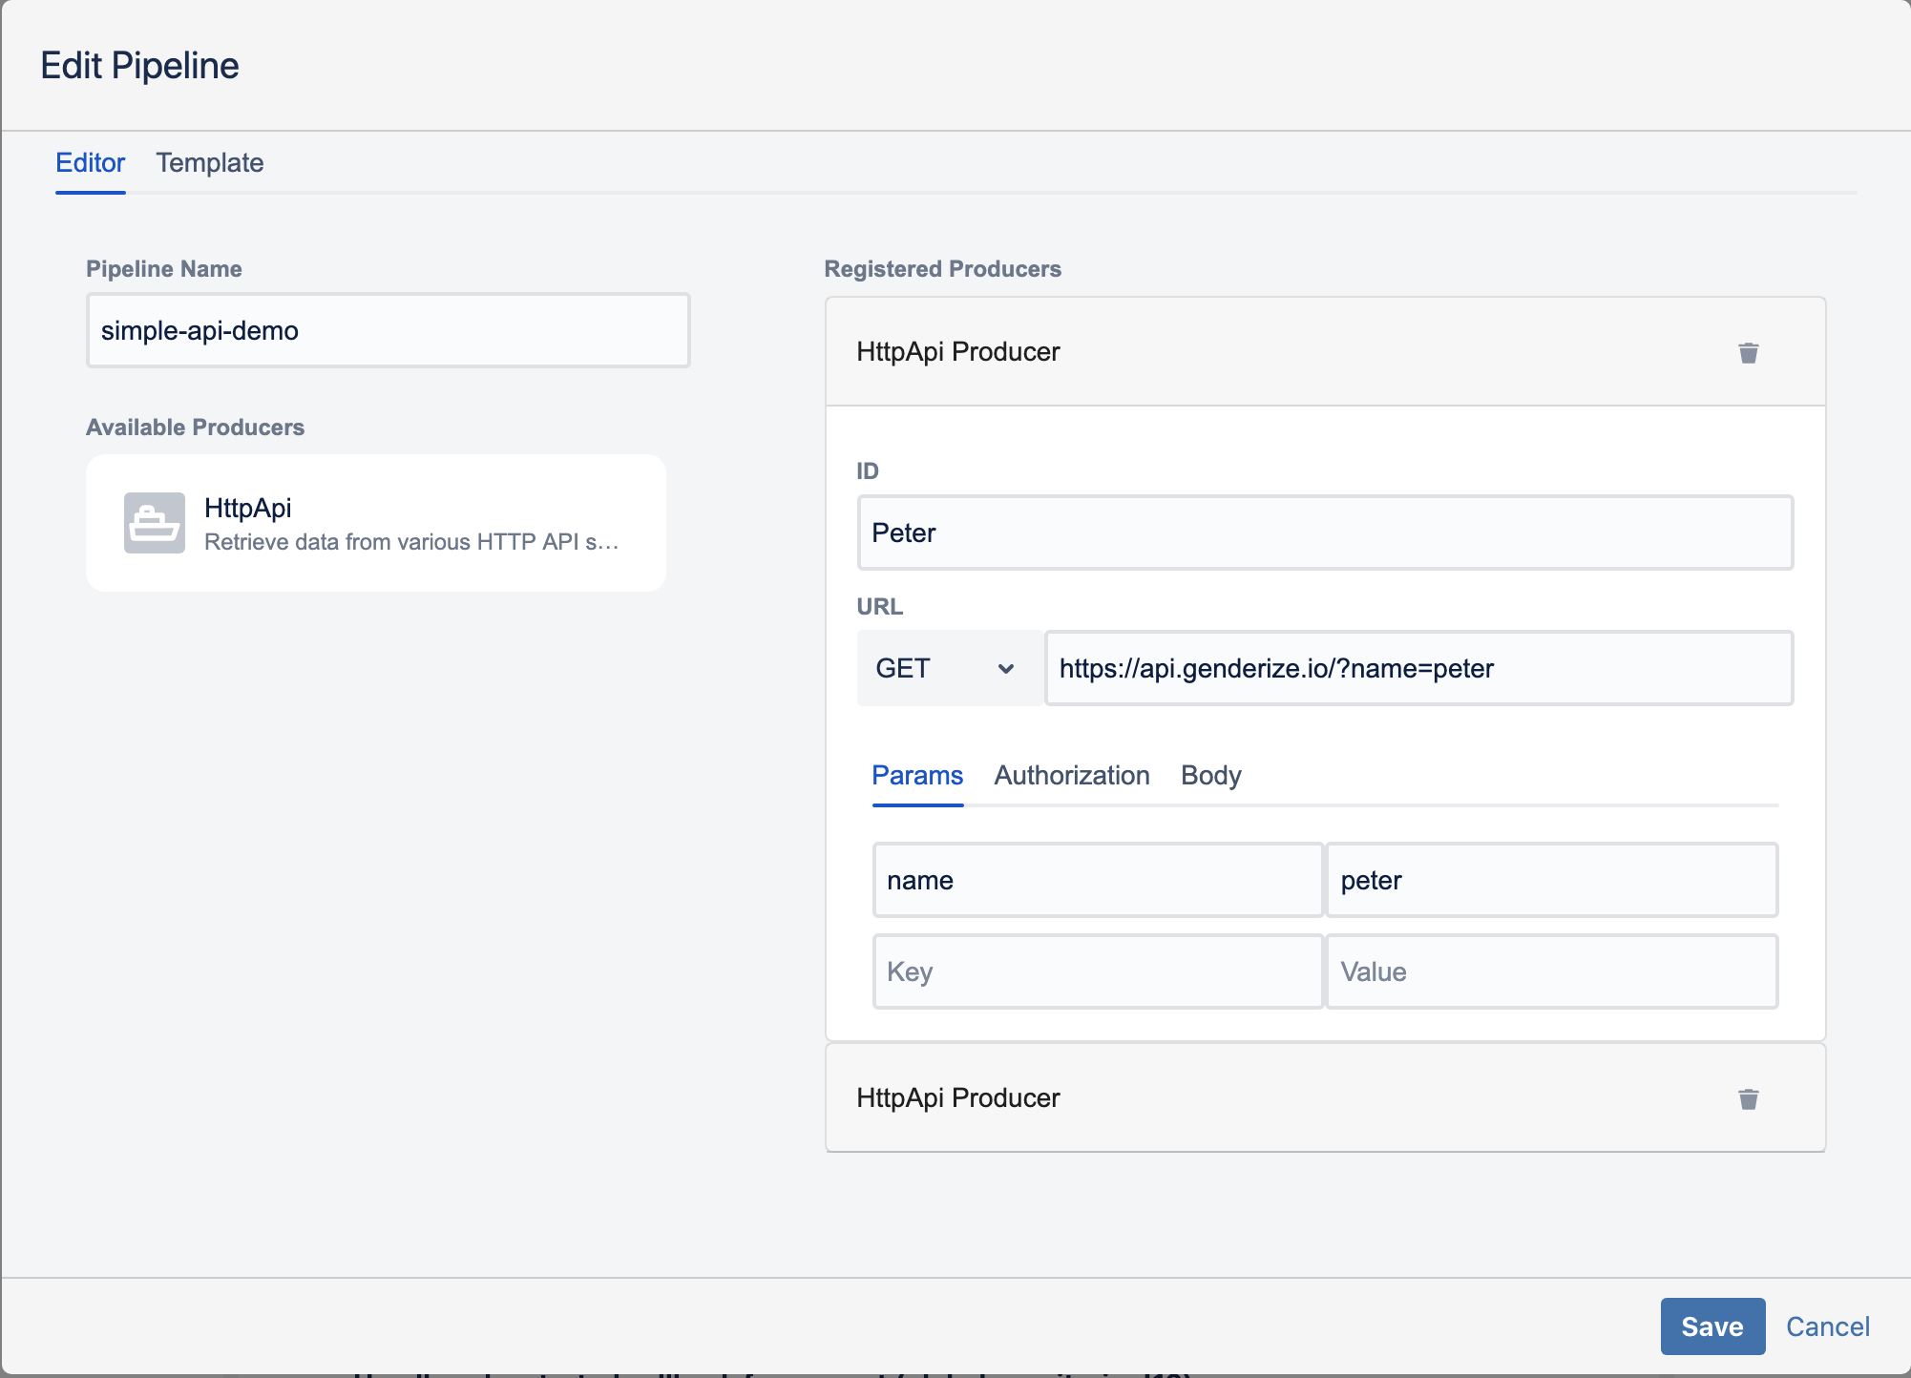
Task: Click the empty Key field
Action: click(x=1097, y=971)
